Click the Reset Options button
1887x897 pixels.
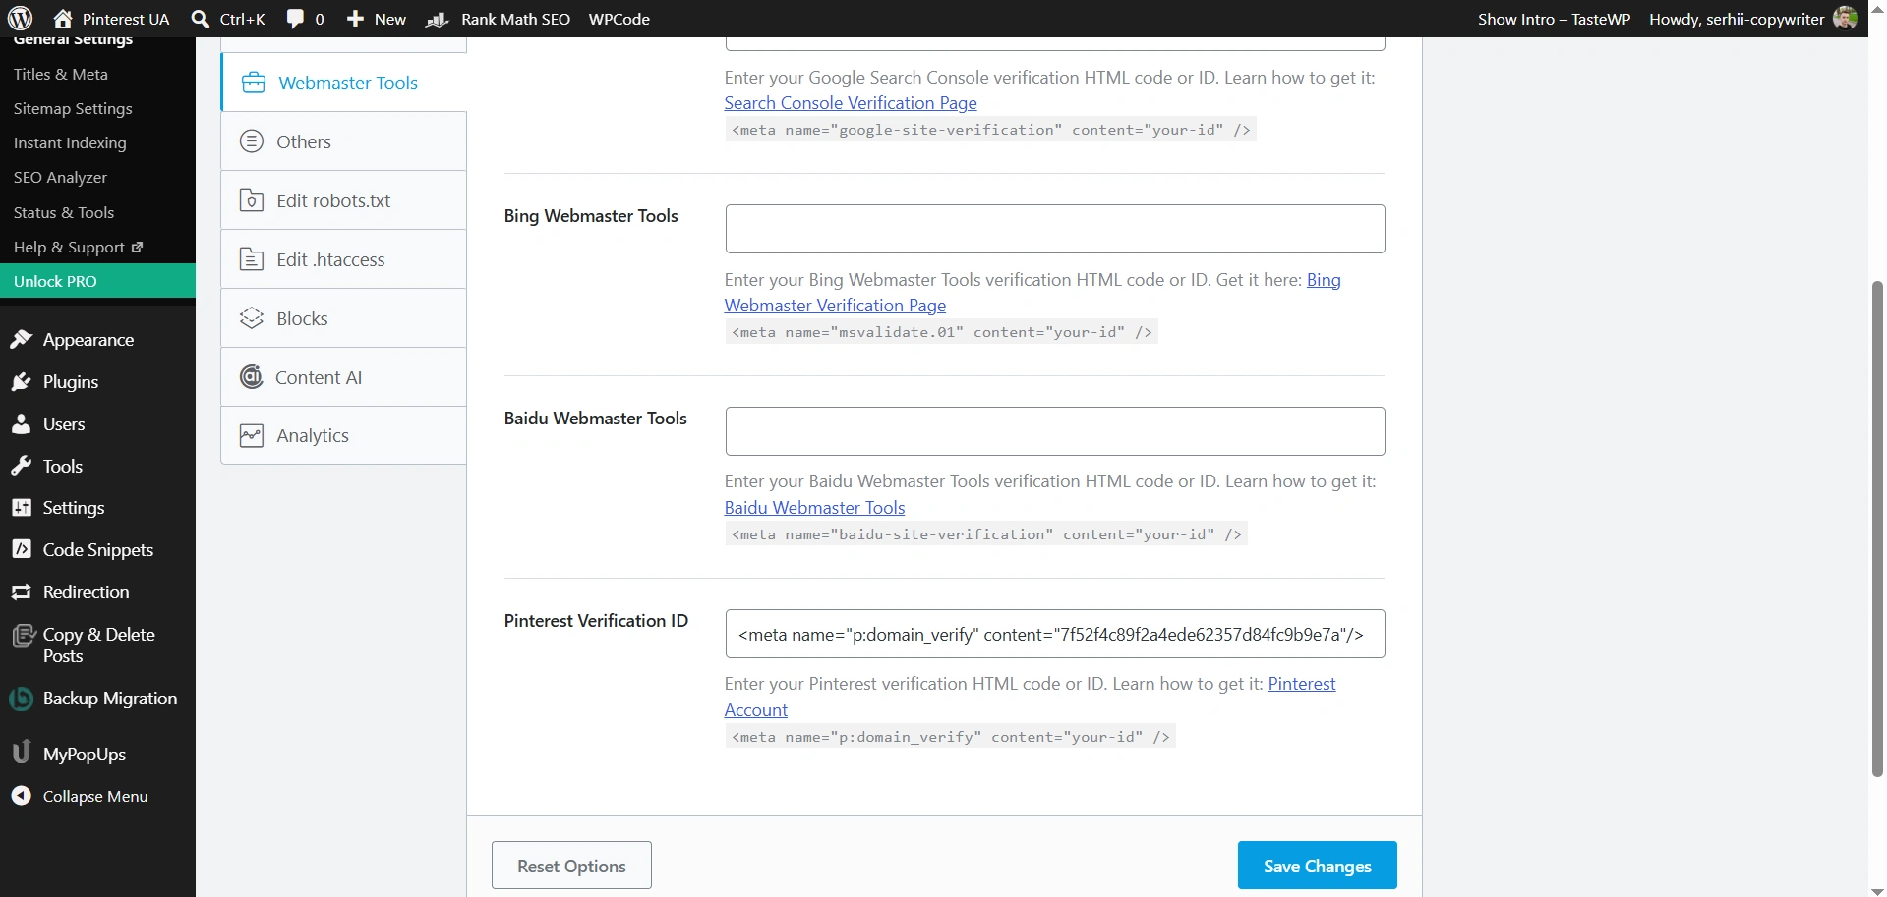(x=571, y=866)
